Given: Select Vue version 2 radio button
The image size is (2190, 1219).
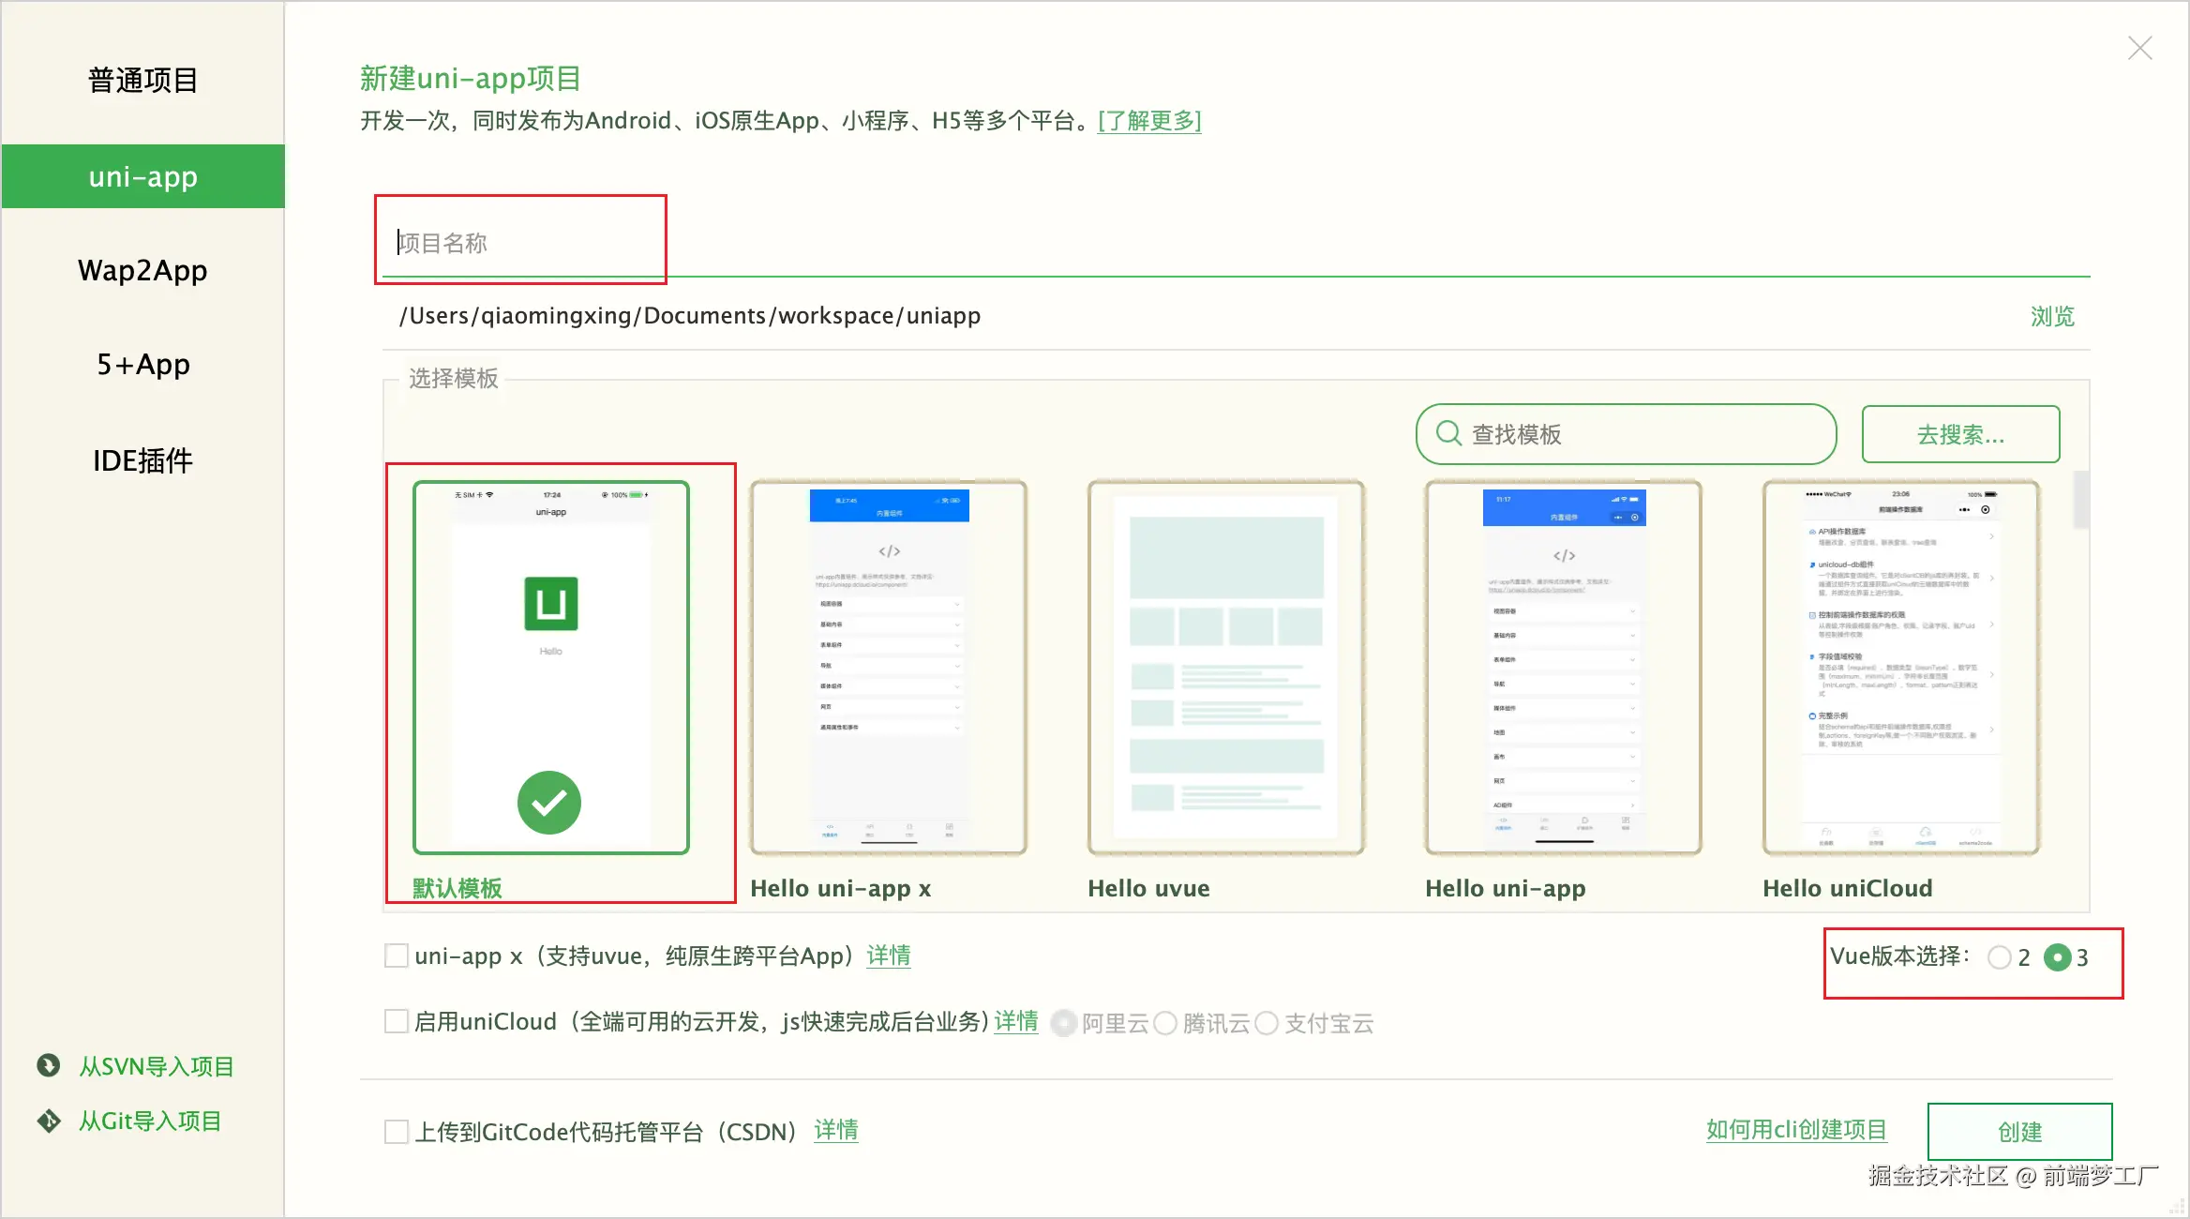Looking at the screenshot, I should (x=2000, y=957).
